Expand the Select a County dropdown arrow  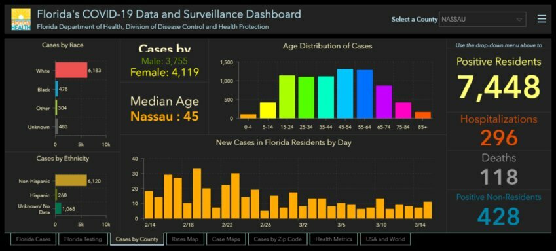click(x=519, y=20)
